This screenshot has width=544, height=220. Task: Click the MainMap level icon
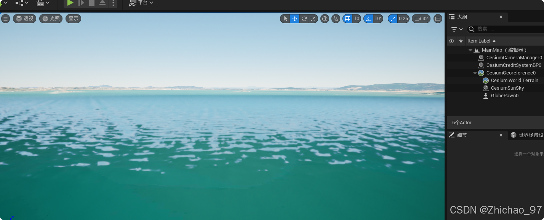point(477,50)
